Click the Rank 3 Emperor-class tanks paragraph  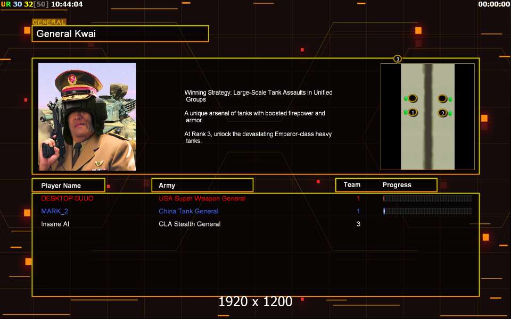coord(258,137)
